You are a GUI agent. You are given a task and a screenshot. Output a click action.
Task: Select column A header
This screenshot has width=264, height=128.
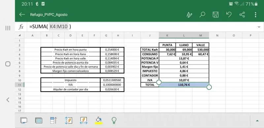(x=32, y=35)
